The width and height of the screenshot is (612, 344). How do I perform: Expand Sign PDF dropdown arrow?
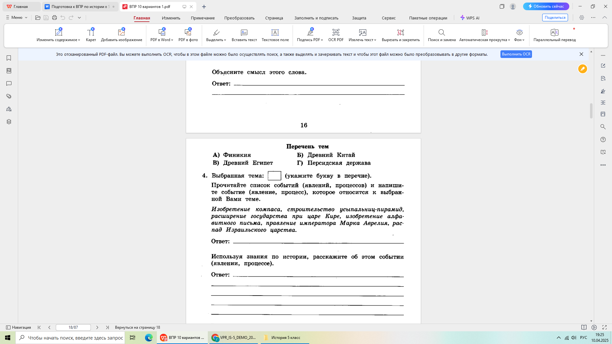click(322, 40)
